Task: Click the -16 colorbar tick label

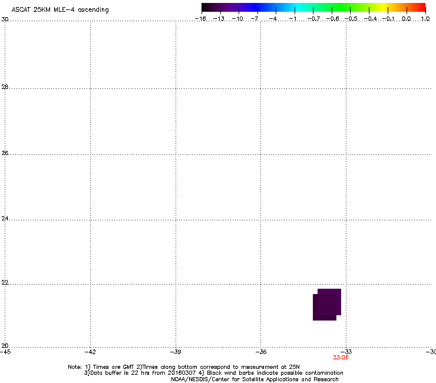Action: [x=200, y=19]
